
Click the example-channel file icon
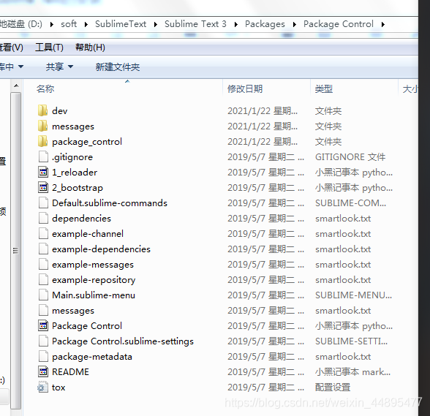click(43, 234)
